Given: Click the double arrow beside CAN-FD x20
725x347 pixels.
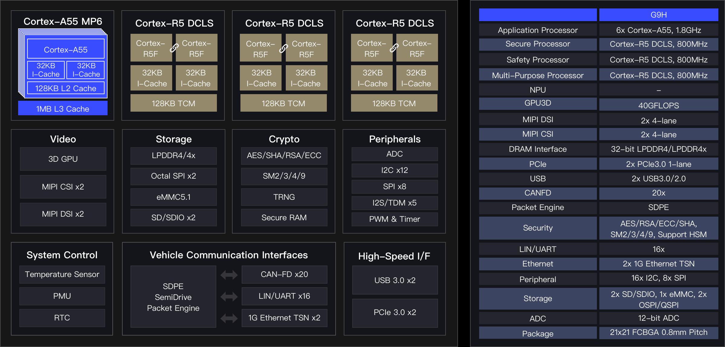Looking at the screenshot, I should [x=229, y=275].
